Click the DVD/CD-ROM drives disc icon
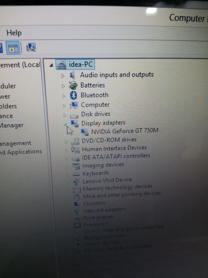The image size is (208, 278). click(75, 141)
